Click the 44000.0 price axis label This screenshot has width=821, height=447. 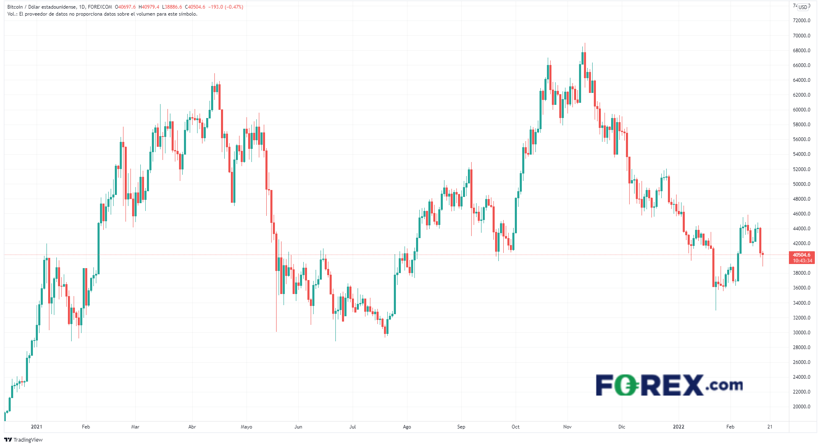click(802, 229)
